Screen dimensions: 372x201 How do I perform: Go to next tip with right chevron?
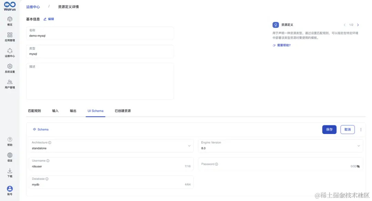pyautogui.click(x=358, y=25)
